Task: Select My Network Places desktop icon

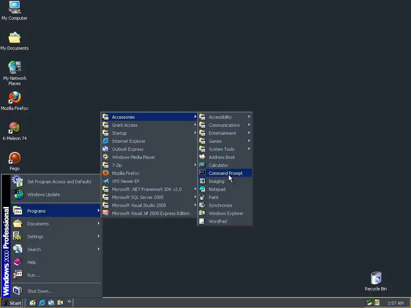Action: tap(14, 73)
